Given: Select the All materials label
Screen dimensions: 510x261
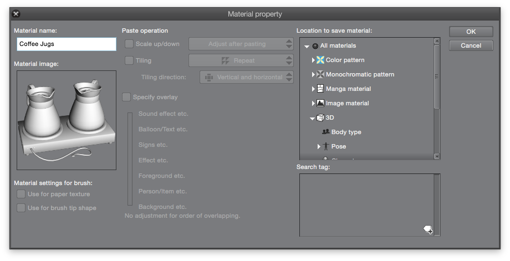Looking at the screenshot, I should pos(338,46).
